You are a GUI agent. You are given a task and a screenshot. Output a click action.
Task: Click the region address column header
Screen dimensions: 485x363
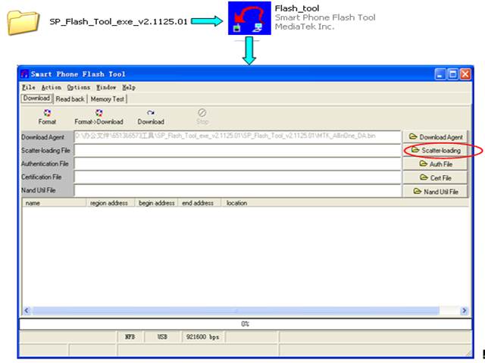click(111, 203)
